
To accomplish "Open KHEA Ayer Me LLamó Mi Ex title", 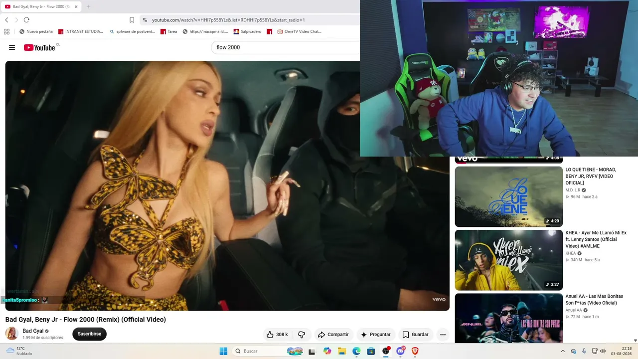I will [x=596, y=239].
